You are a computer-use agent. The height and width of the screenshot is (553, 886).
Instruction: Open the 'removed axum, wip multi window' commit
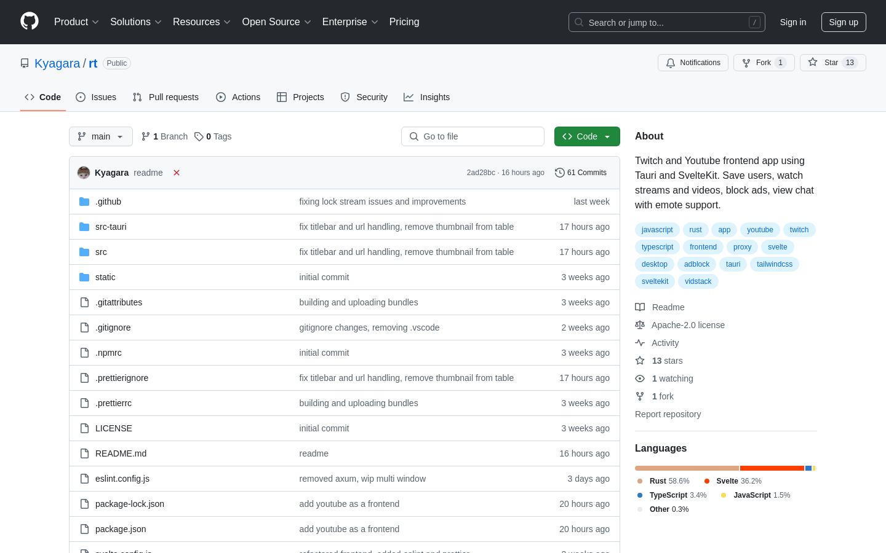[362, 479]
